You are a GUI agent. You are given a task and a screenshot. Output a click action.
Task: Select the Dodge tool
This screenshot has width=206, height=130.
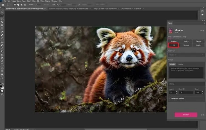2,58
